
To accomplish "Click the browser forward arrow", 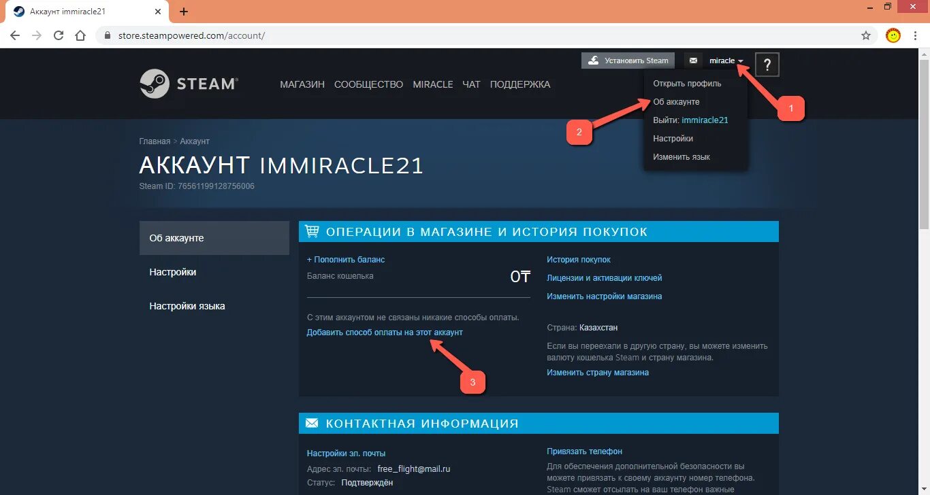I will coord(37,35).
